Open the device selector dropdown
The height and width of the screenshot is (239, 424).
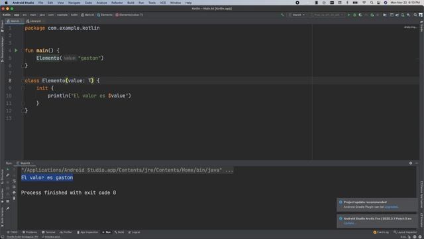point(327,15)
